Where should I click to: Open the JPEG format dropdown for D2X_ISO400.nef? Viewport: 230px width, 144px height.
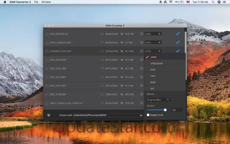tap(153, 34)
